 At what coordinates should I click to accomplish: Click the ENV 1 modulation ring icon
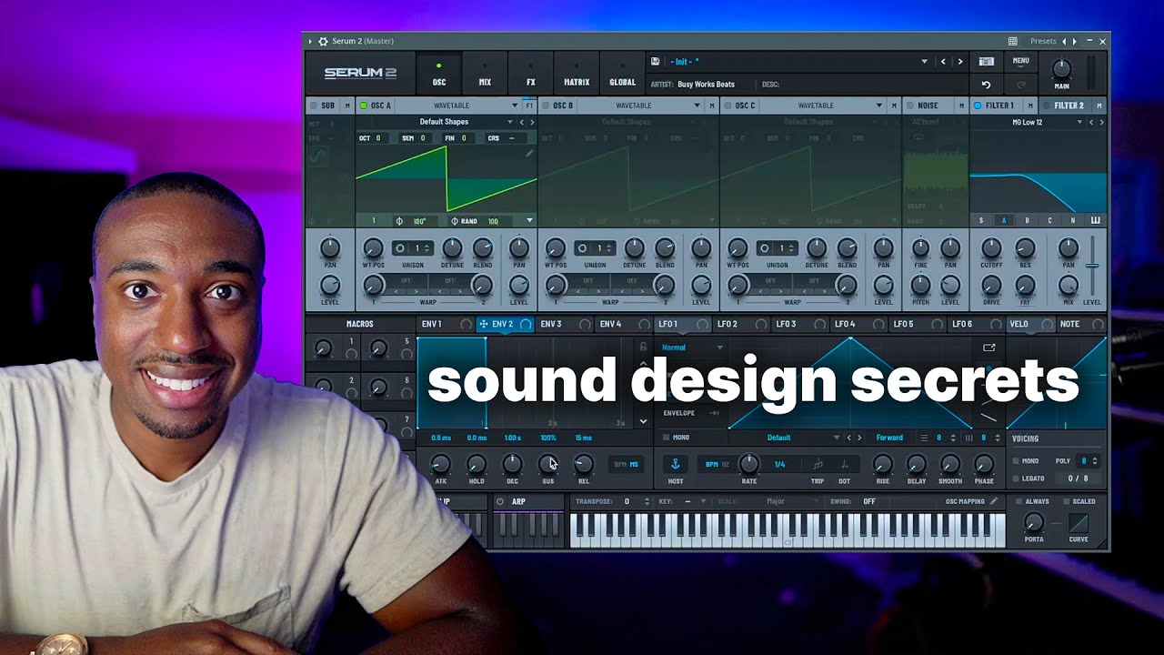pyautogui.click(x=467, y=324)
